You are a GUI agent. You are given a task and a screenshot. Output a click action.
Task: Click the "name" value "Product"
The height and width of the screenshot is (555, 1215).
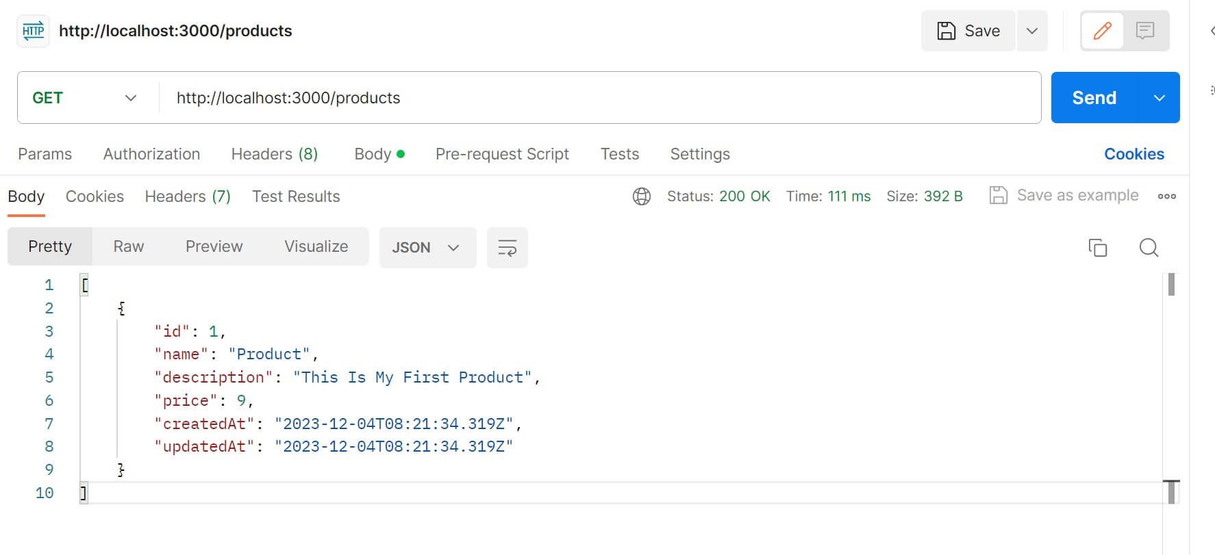269,354
